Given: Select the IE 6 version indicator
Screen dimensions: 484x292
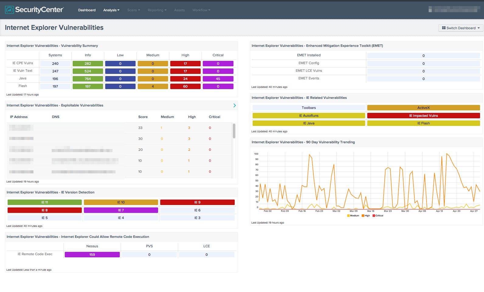Looking at the screenshot, I should click(x=197, y=210).
